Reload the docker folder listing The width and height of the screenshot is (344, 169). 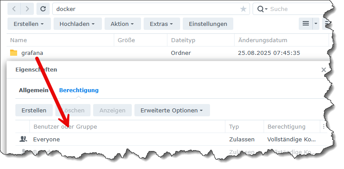pyautogui.click(x=43, y=9)
